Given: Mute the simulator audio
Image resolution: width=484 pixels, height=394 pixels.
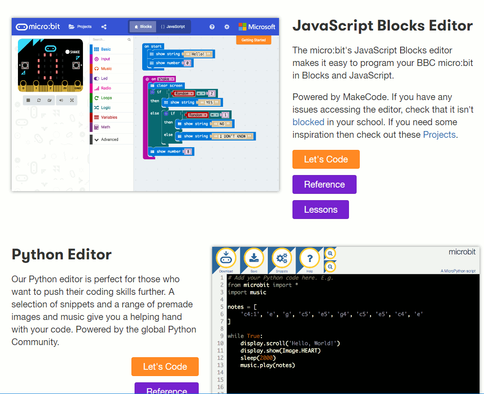Looking at the screenshot, I should tap(61, 101).
